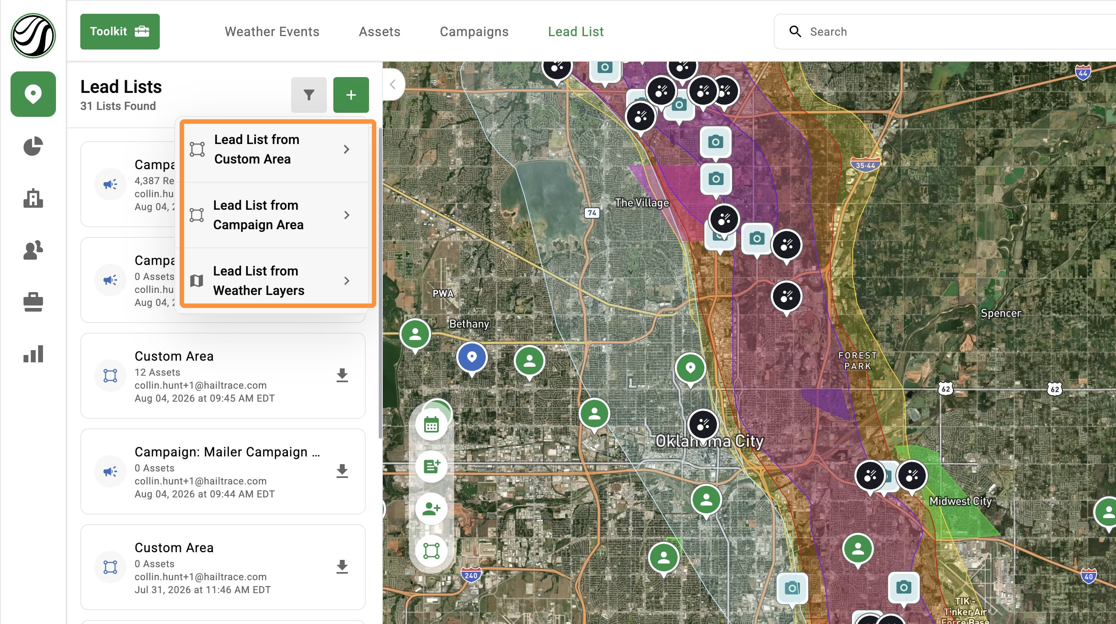The height and width of the screenshot is (624, 1116).
Task: Open the Toolkit button
Action: (120, 32)
